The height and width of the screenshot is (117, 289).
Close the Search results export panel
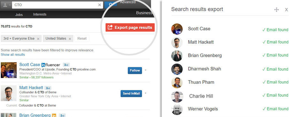coord(286,10)
